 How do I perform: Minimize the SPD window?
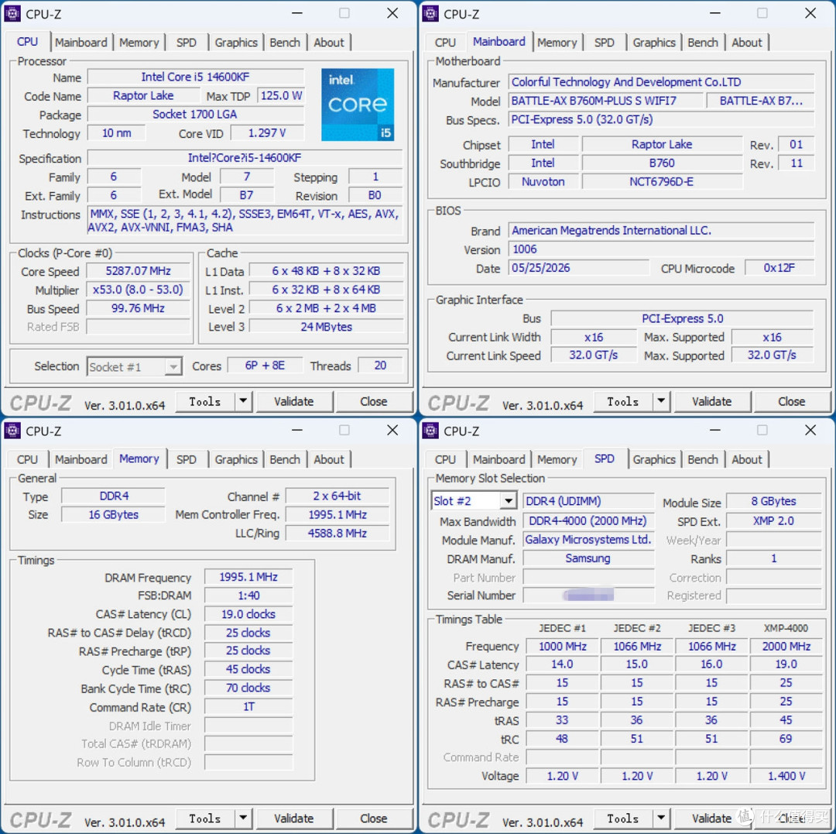pyautogui.click(x=715, y=431)
